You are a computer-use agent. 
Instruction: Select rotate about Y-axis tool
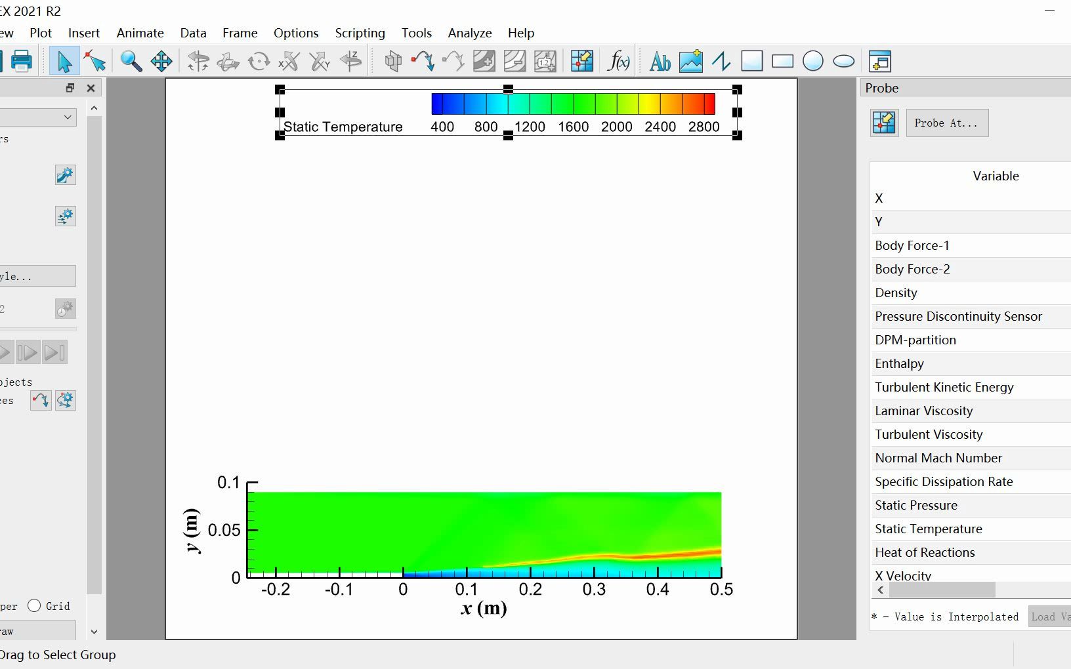tap(320, 61)
